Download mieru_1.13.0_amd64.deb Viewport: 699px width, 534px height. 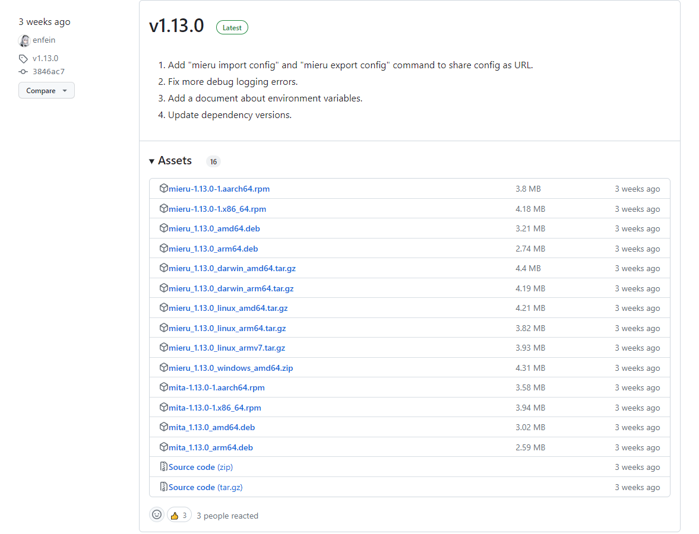coord(214,228)
